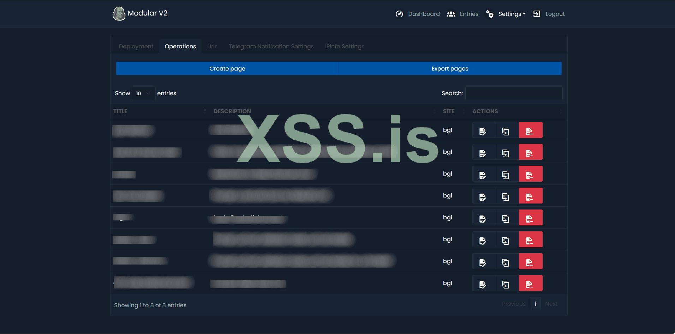Go to the Previous page
Viewport: 675px width, 334px height.
point(514,304)
